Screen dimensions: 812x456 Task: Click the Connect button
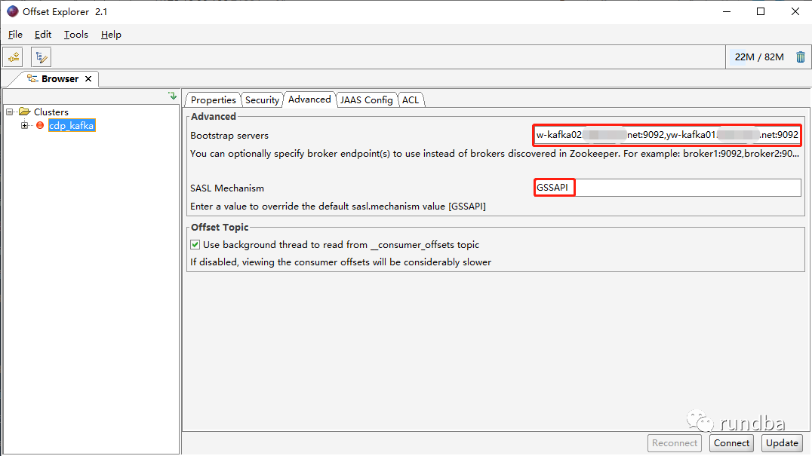731,443
